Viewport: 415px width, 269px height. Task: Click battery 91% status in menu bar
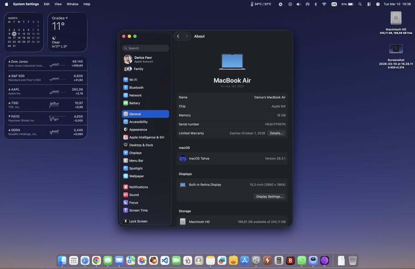[347, 4]
